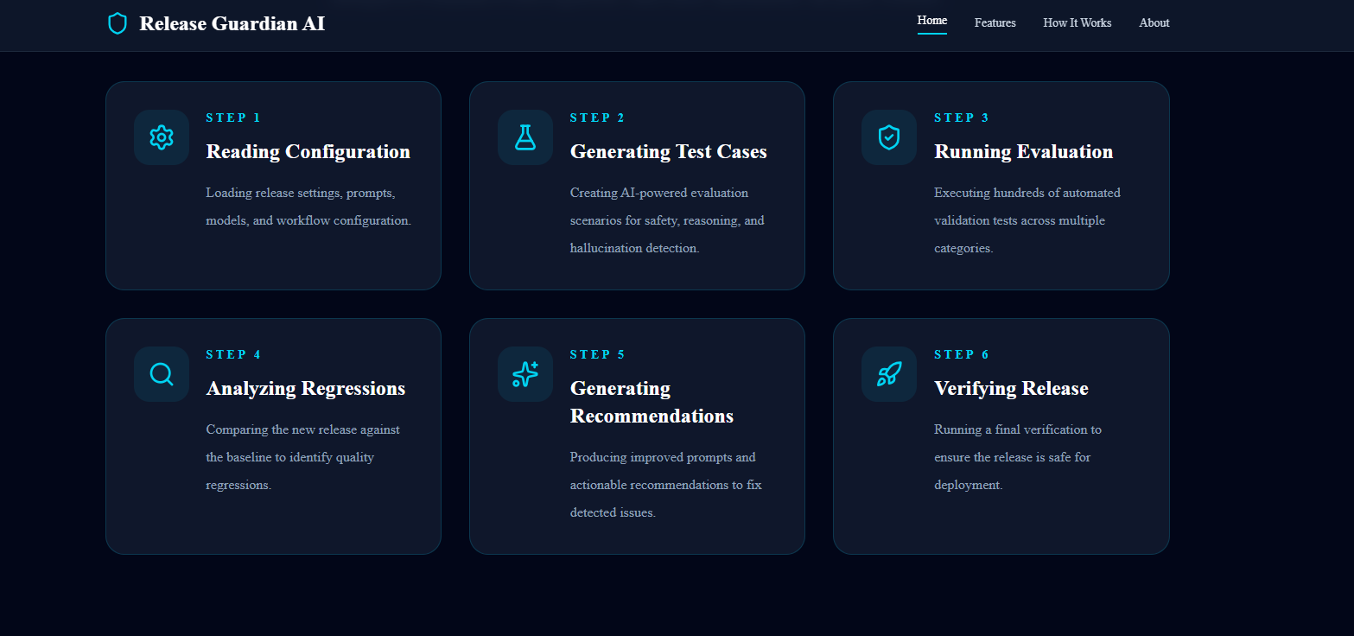The width and height of the screenshot is (1354, 636).
Task: Open the Home nav item
Action: pyautogui.click(x=932, y=21)
